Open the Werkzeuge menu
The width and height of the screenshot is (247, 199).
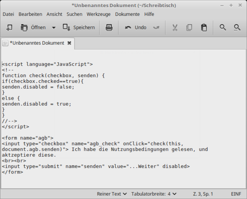click(x=98, y=14)
